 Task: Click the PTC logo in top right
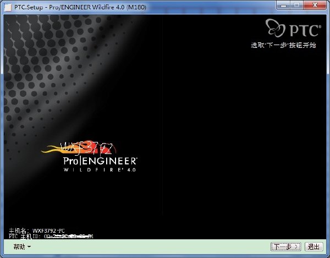pyautogui.click(x=293, y=28)
